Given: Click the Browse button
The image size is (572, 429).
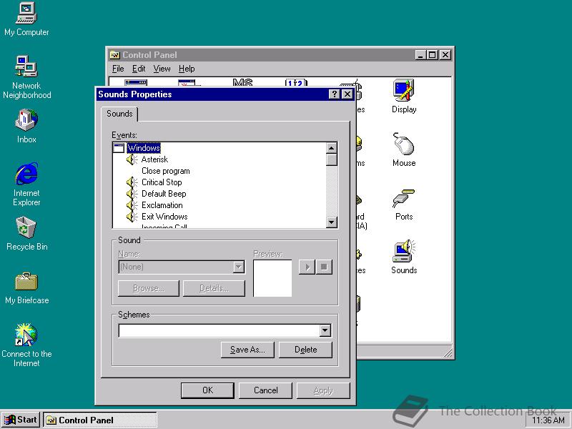Looking at the screenshot, I should pos(149,288).
